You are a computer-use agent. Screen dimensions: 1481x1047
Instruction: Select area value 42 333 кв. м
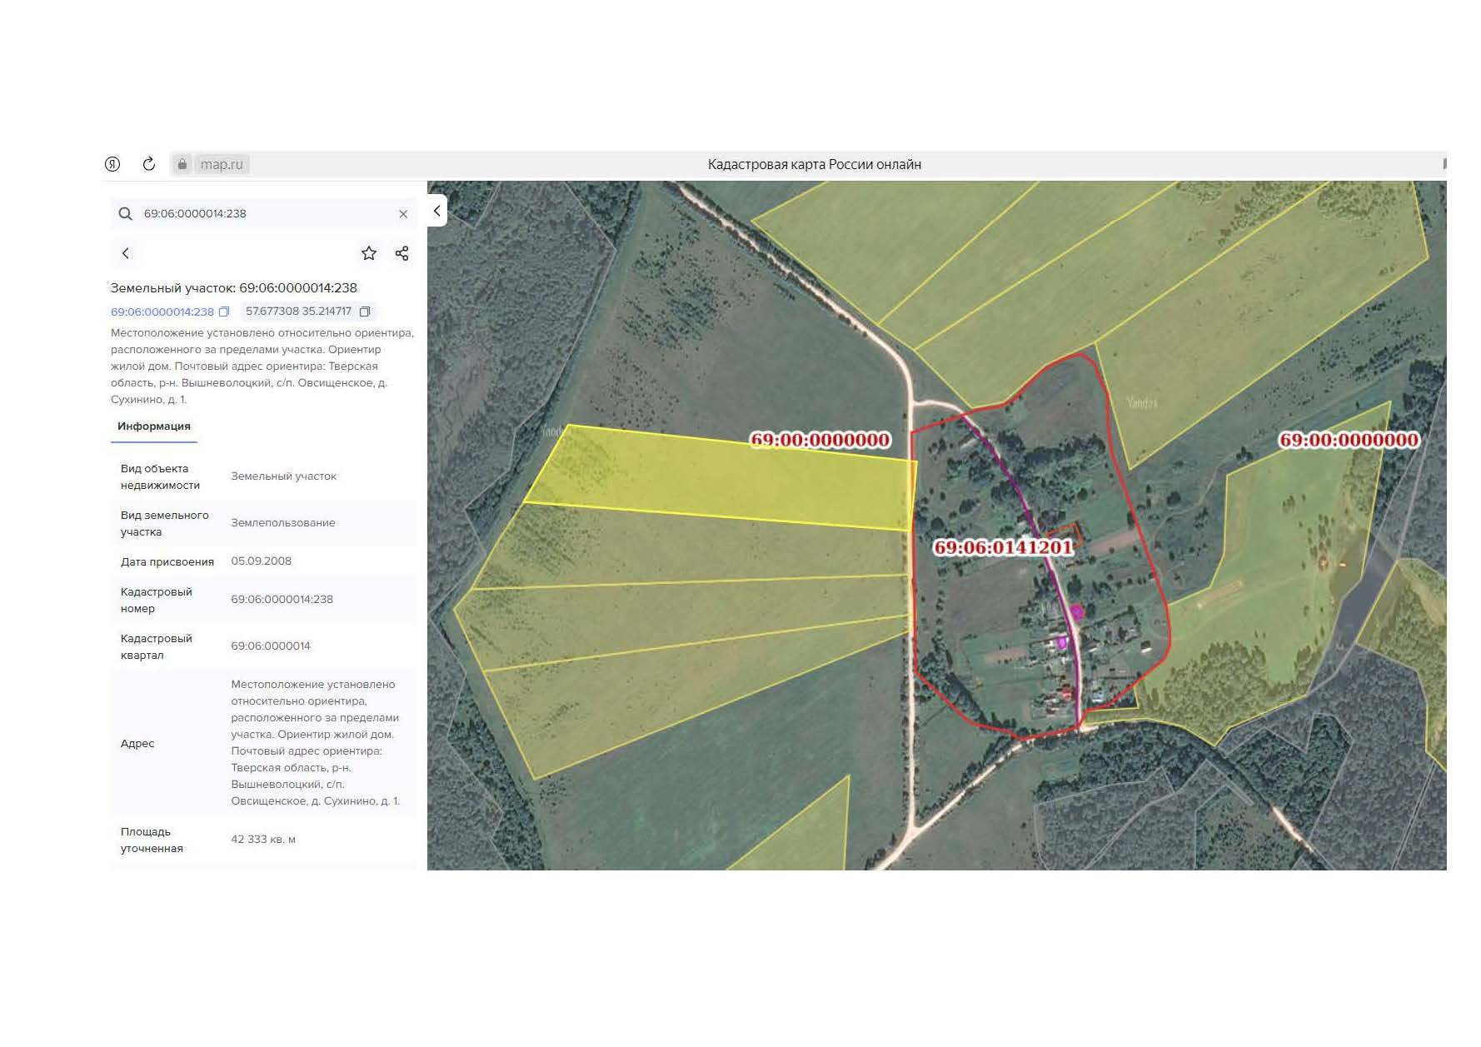click(x=263, y=840)
